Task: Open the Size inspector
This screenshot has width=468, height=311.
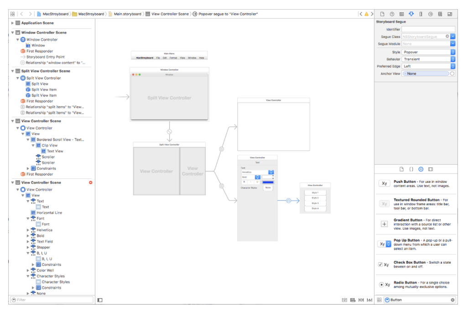Action: click(x=421, y=14)
